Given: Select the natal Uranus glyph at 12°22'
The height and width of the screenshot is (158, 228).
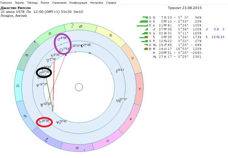Looking at the screenshot, I should click(x=42, y=105).
